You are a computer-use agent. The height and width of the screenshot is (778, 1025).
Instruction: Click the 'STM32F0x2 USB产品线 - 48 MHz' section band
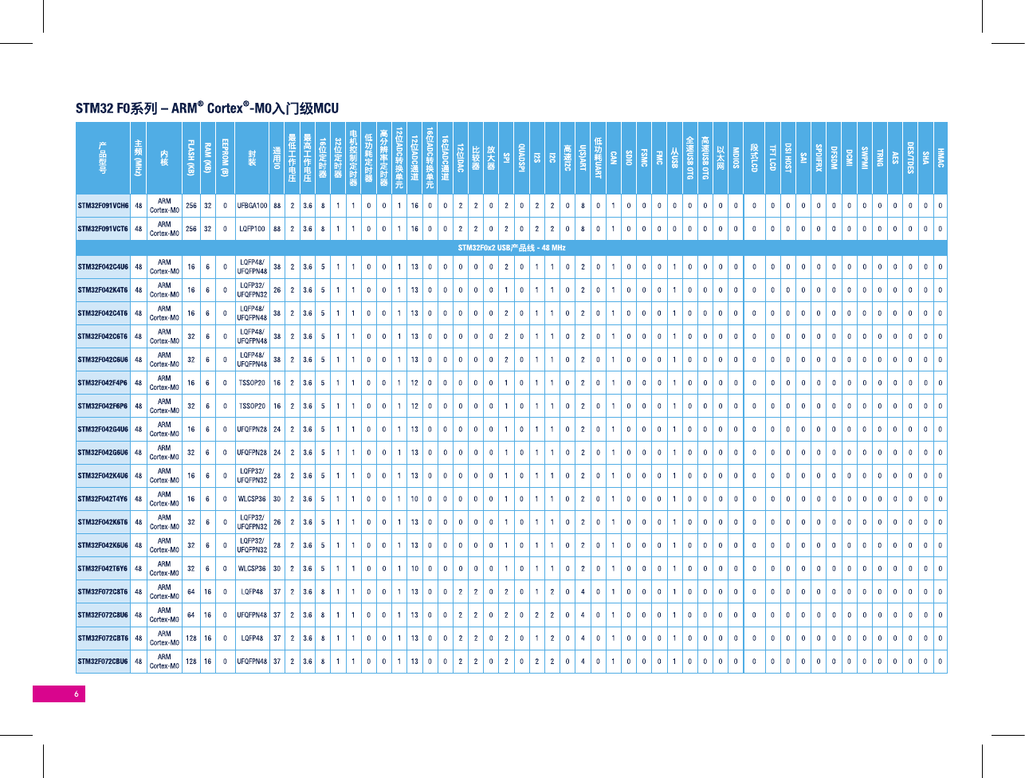tap(512, 247)
